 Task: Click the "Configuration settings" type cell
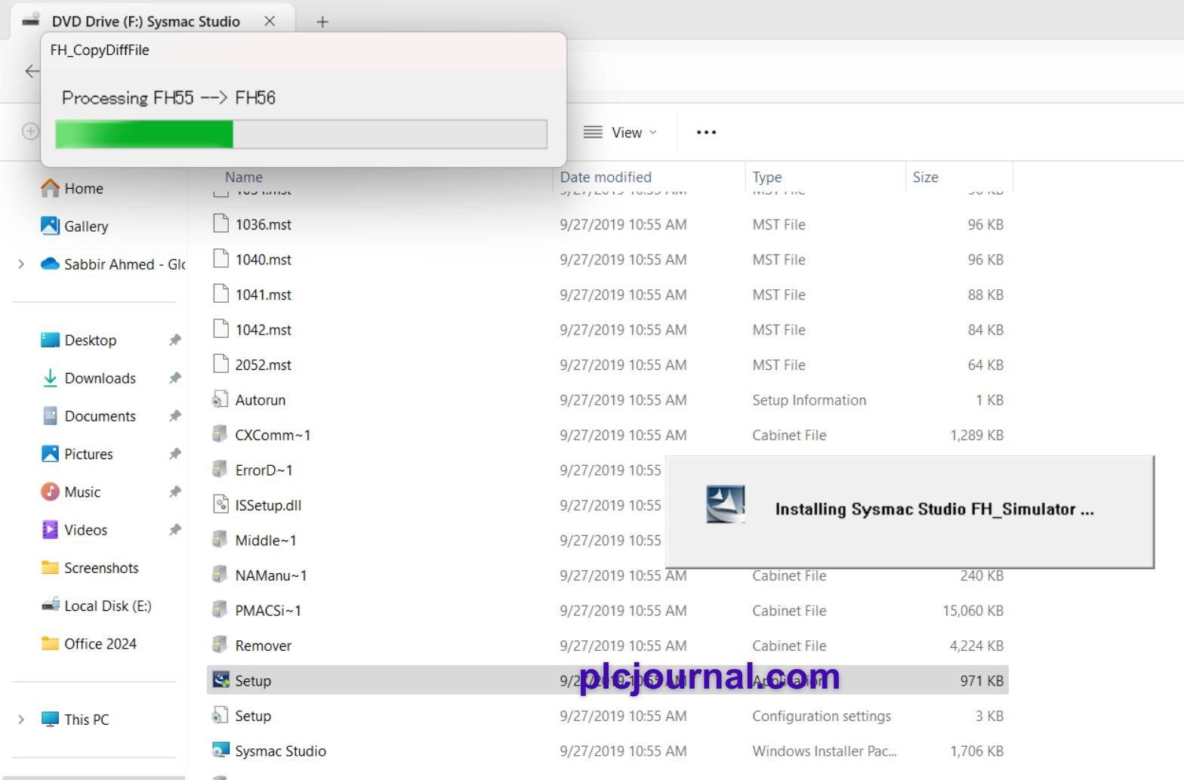(822, 716)
